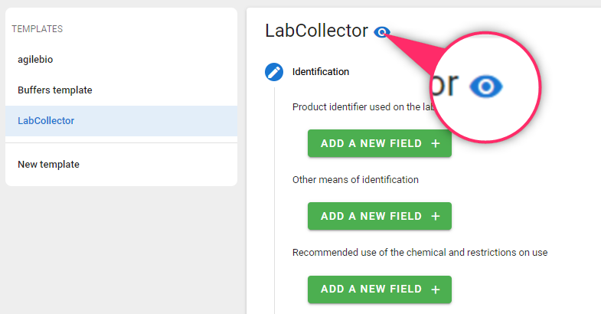Click the magnified eye icon in pink circle
601x314 pixels.
tap(486, 87)
